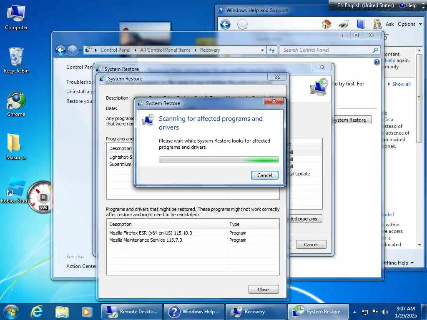Refresh the Control Panel address bar
Screen dimensions: 427x320
272,50
